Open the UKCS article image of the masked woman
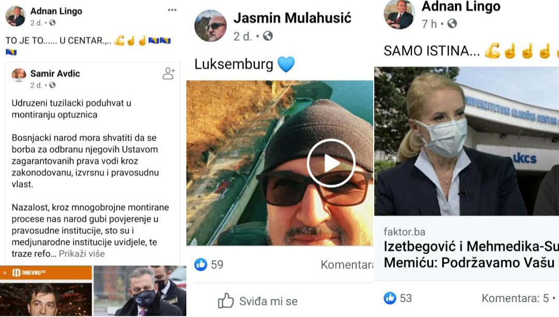Image resolution: width=559 pixels, height=317 pixels. pyautogui.click(x=467, y=141)
